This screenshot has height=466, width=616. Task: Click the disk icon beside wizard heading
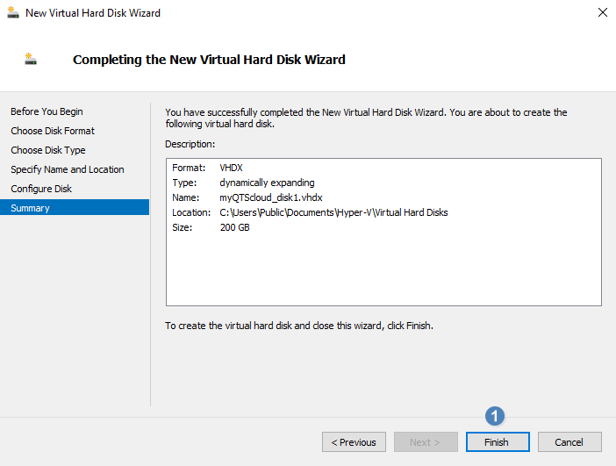[31, 59]
